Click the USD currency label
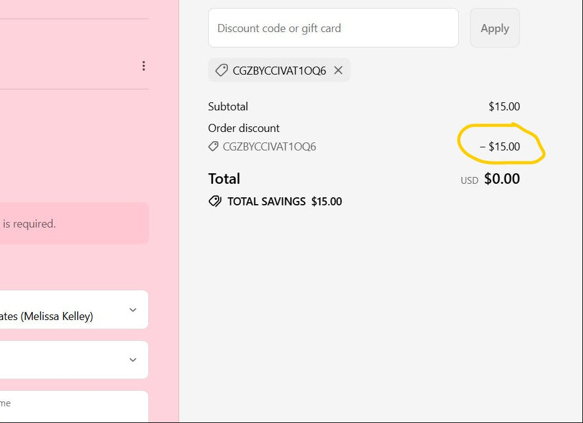This screenshot has height=423, width=583. click(469, 181)
